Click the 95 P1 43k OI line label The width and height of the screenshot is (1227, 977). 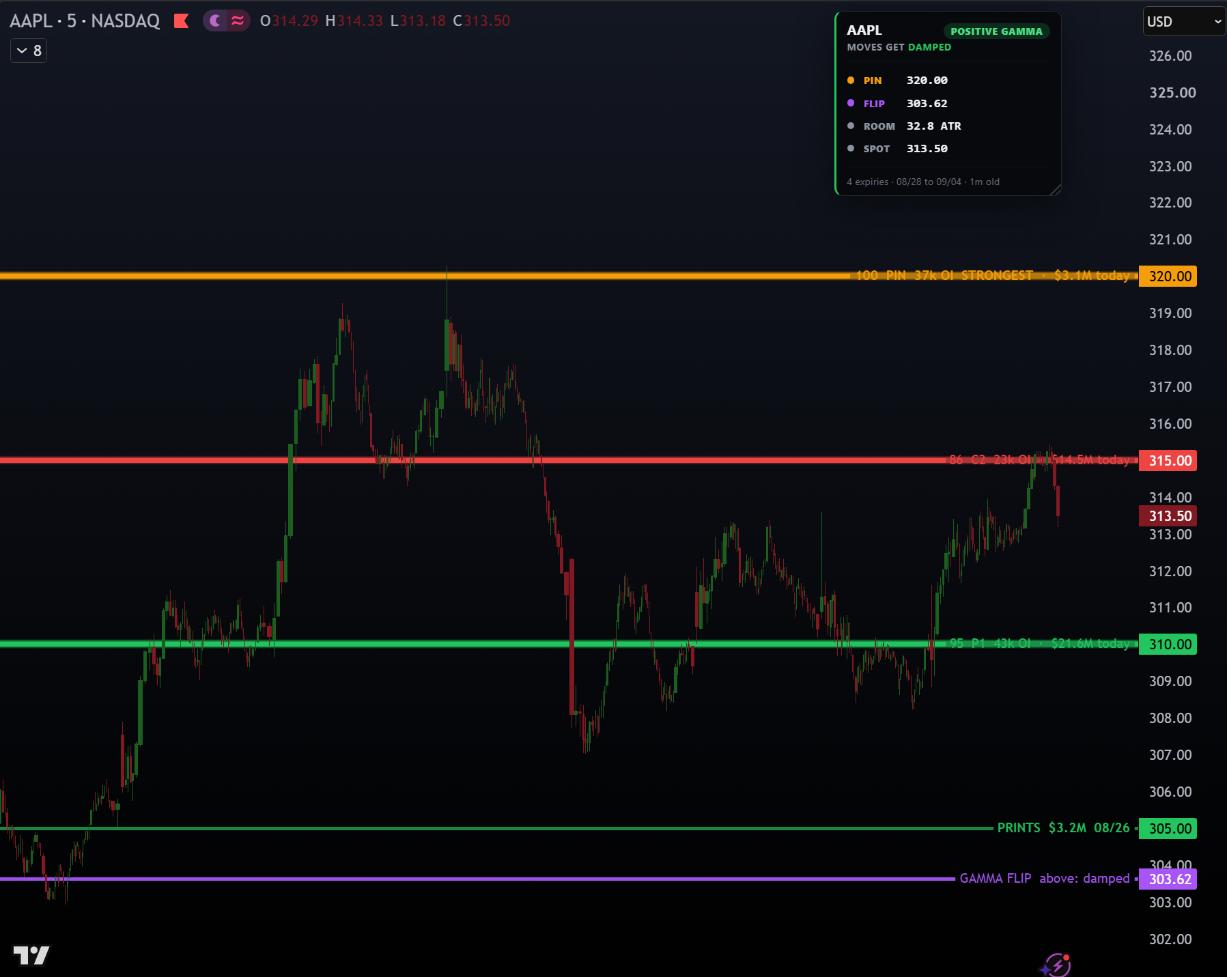coord(990,643)
